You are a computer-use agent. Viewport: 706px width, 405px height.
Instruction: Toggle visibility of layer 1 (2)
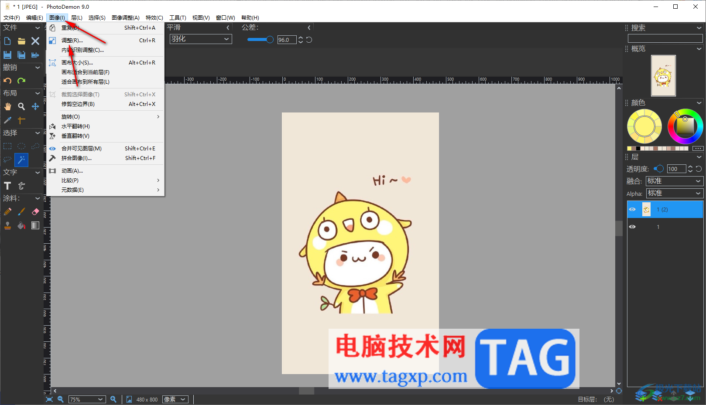(632, 210)
